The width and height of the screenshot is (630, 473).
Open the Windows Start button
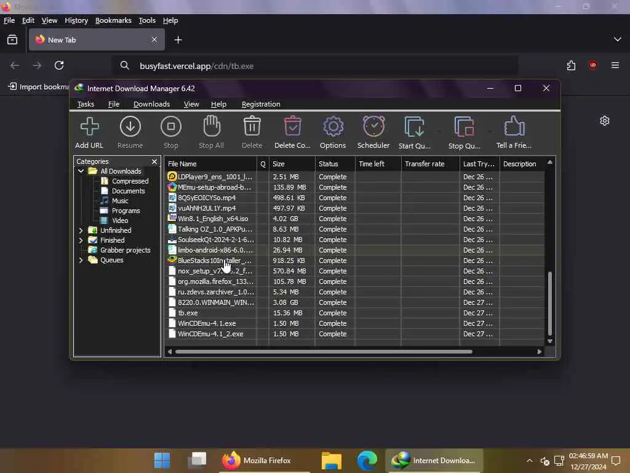coord(162,461)
